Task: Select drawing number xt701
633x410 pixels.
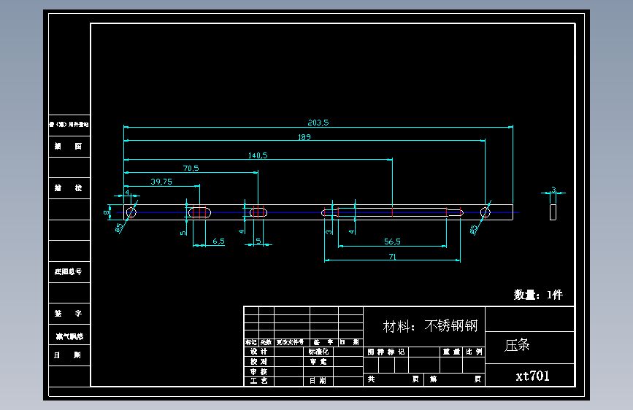Action: click(x=532, y=376)
